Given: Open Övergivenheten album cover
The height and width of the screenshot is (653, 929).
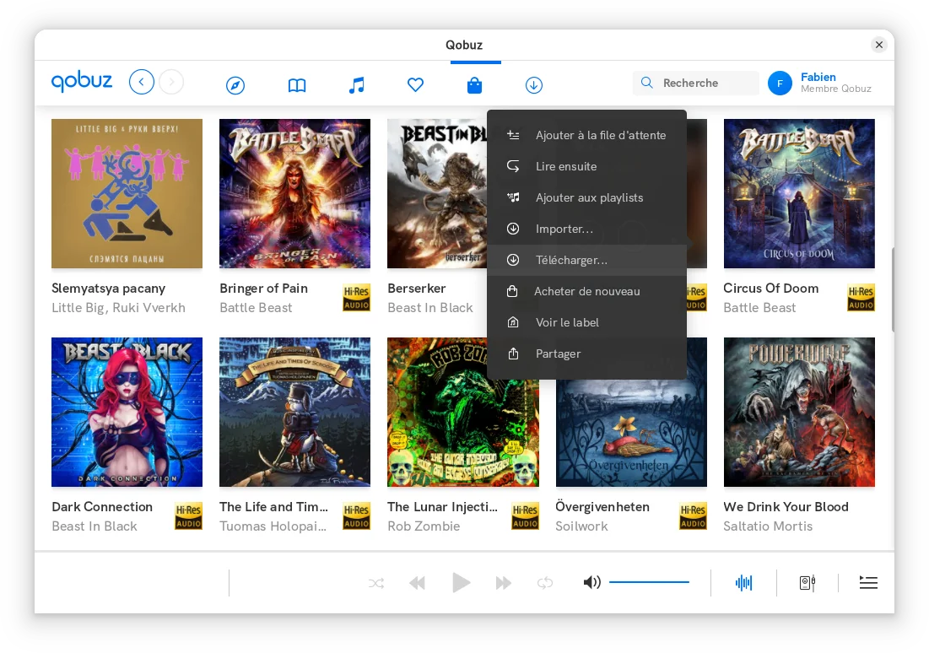Looking at the screenshot, I should pyautogui.click(x=632, y=433).
